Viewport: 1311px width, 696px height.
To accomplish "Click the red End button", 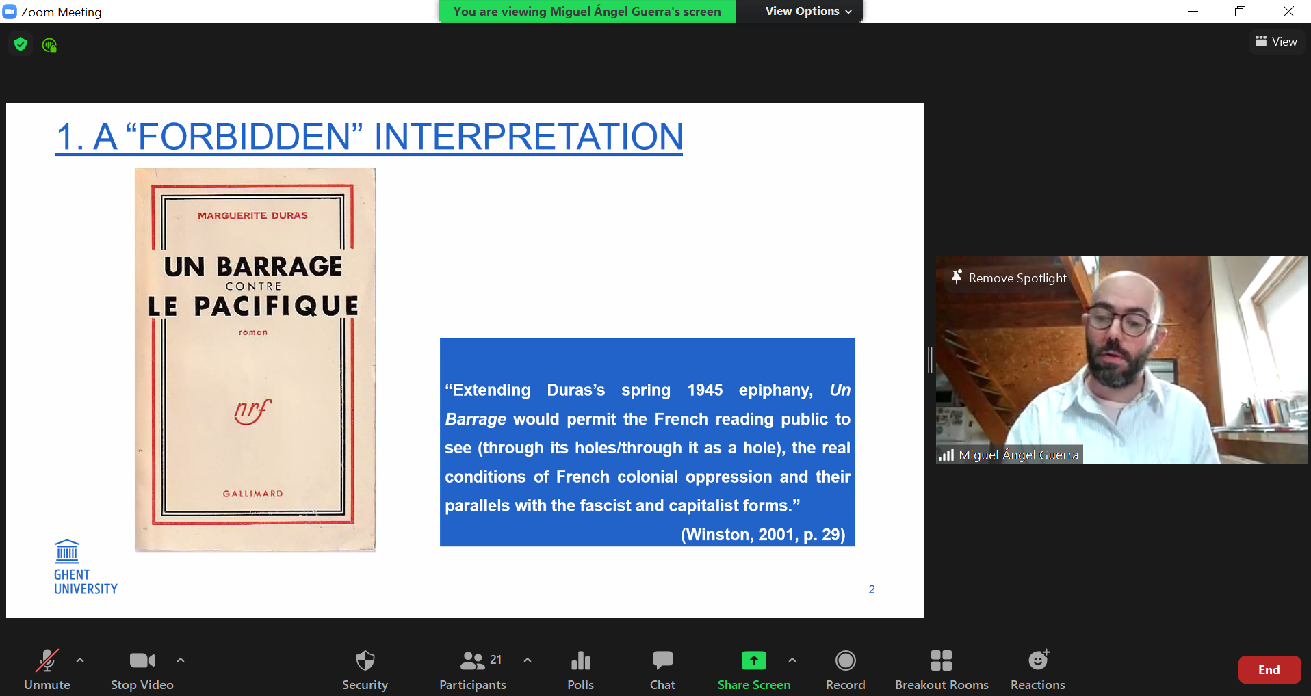I will [x=1269, y=670].
